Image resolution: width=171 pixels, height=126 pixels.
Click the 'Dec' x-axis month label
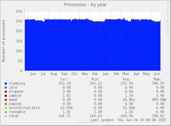[x=95, y=74]
